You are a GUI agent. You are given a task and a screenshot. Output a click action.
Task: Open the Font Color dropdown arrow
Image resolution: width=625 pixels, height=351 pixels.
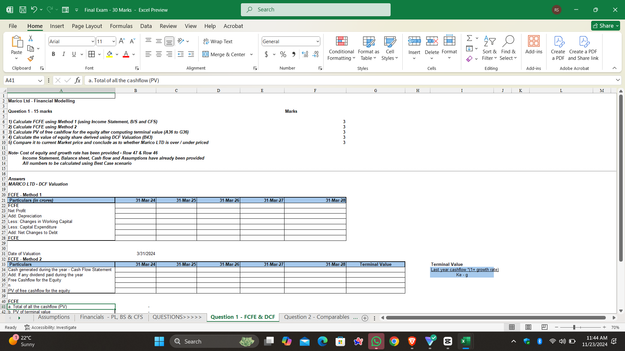point(134,54)
